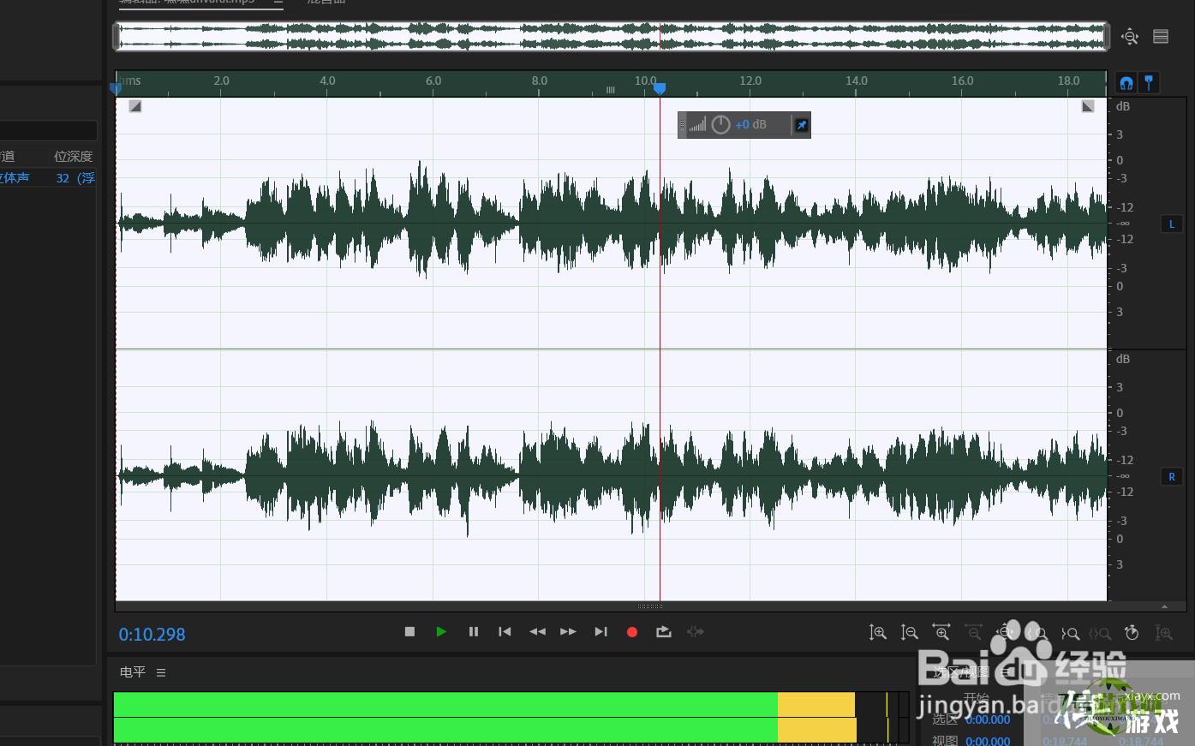Zoom in amplitude
Viewport: 1195px width, 746px height.
877,633
